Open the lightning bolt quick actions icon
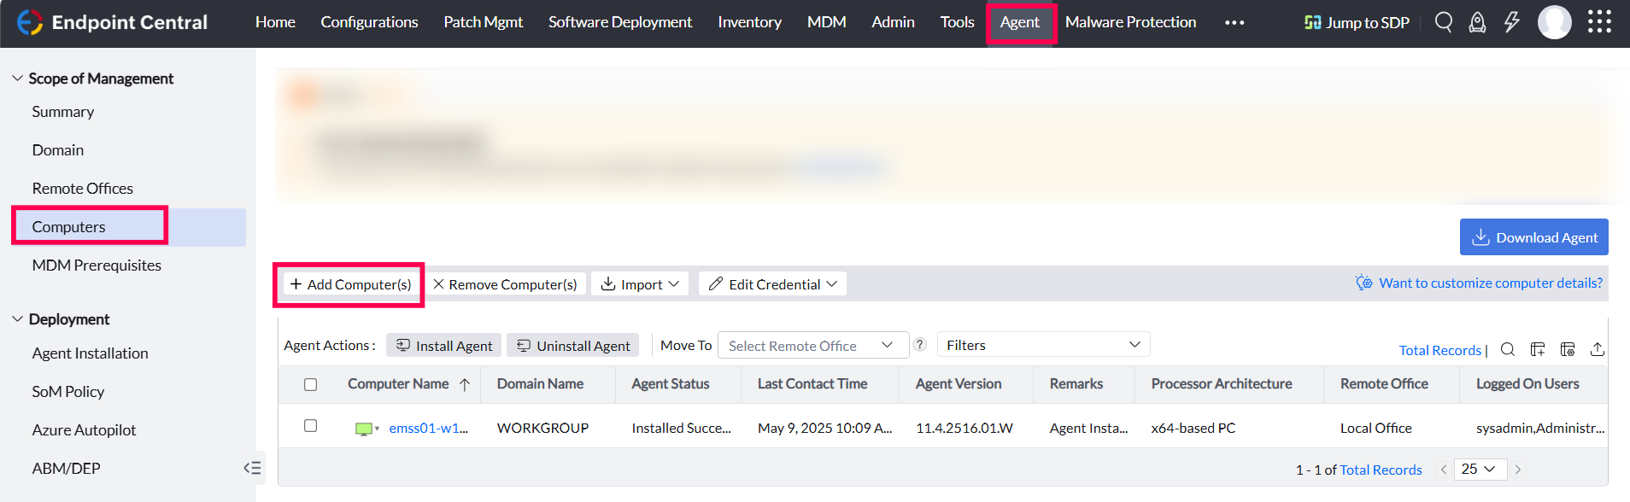 (x=1512, y=22)
